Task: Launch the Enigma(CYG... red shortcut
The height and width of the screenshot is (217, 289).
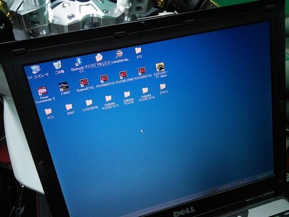Action: [x=84, y=83]
